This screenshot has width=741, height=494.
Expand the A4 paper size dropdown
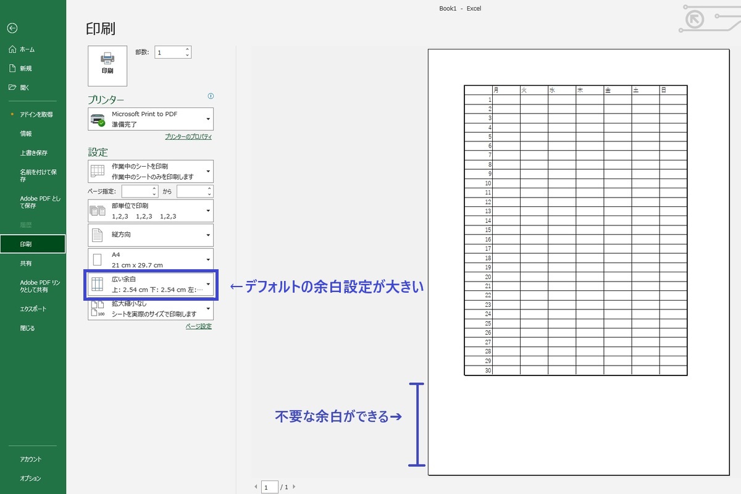tap(151, 259)
